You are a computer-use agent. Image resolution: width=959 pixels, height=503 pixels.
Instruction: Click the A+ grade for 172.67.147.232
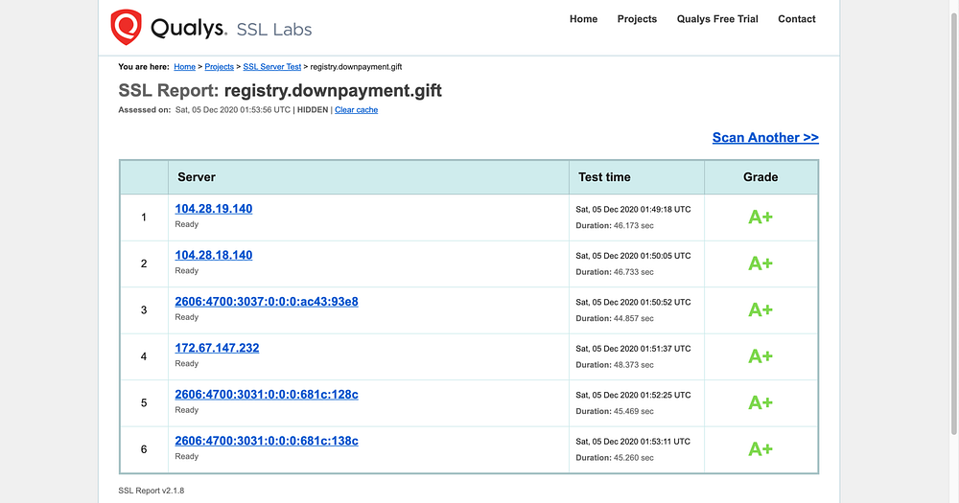tap(760, 356)
